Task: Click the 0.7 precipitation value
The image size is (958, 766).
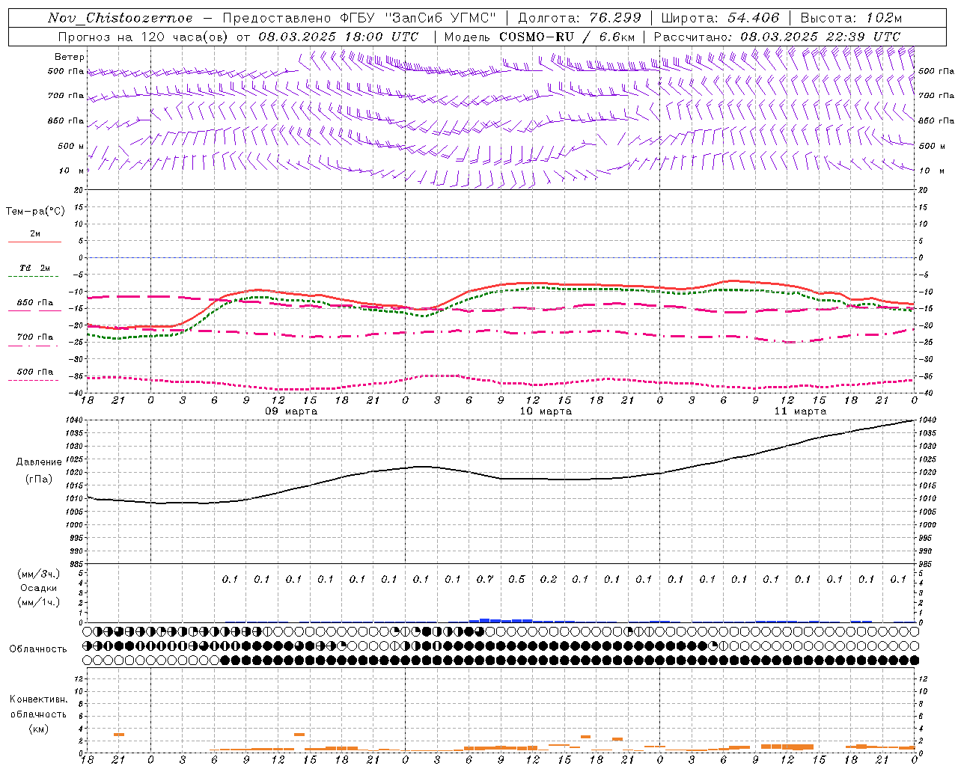Action: [x=485, y=579]
